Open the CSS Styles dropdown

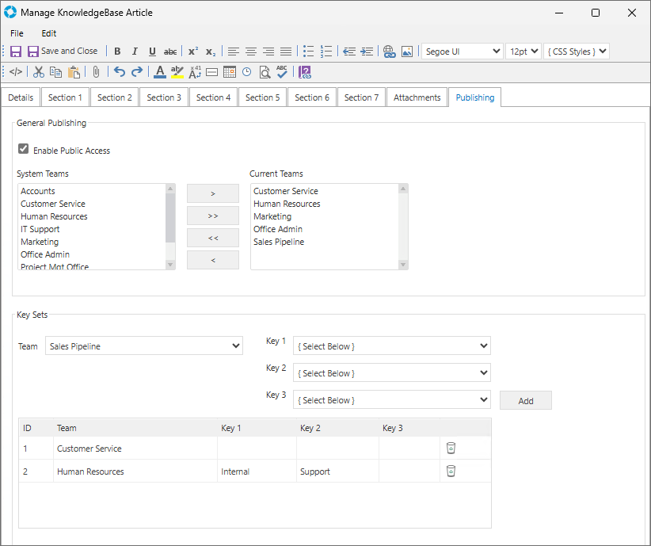(577, 52)
